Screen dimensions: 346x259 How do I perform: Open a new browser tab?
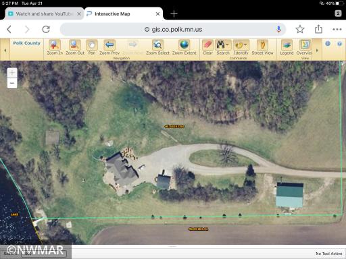174,14
